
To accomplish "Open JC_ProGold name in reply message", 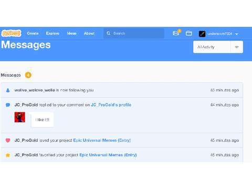I will (26, 105).
